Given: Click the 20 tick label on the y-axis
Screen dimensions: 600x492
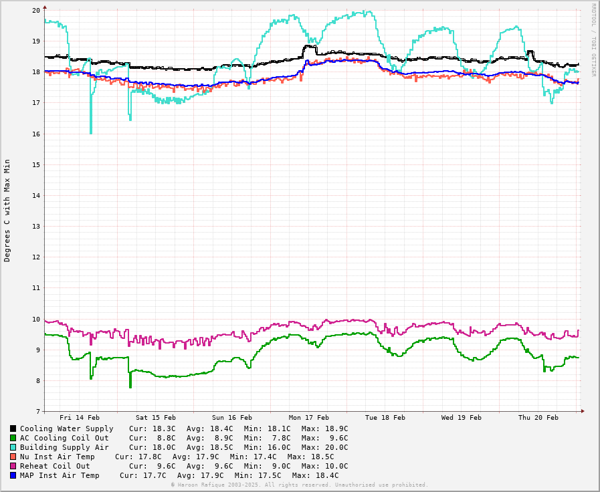Looking at the screenshot, I should coord(35,11).
